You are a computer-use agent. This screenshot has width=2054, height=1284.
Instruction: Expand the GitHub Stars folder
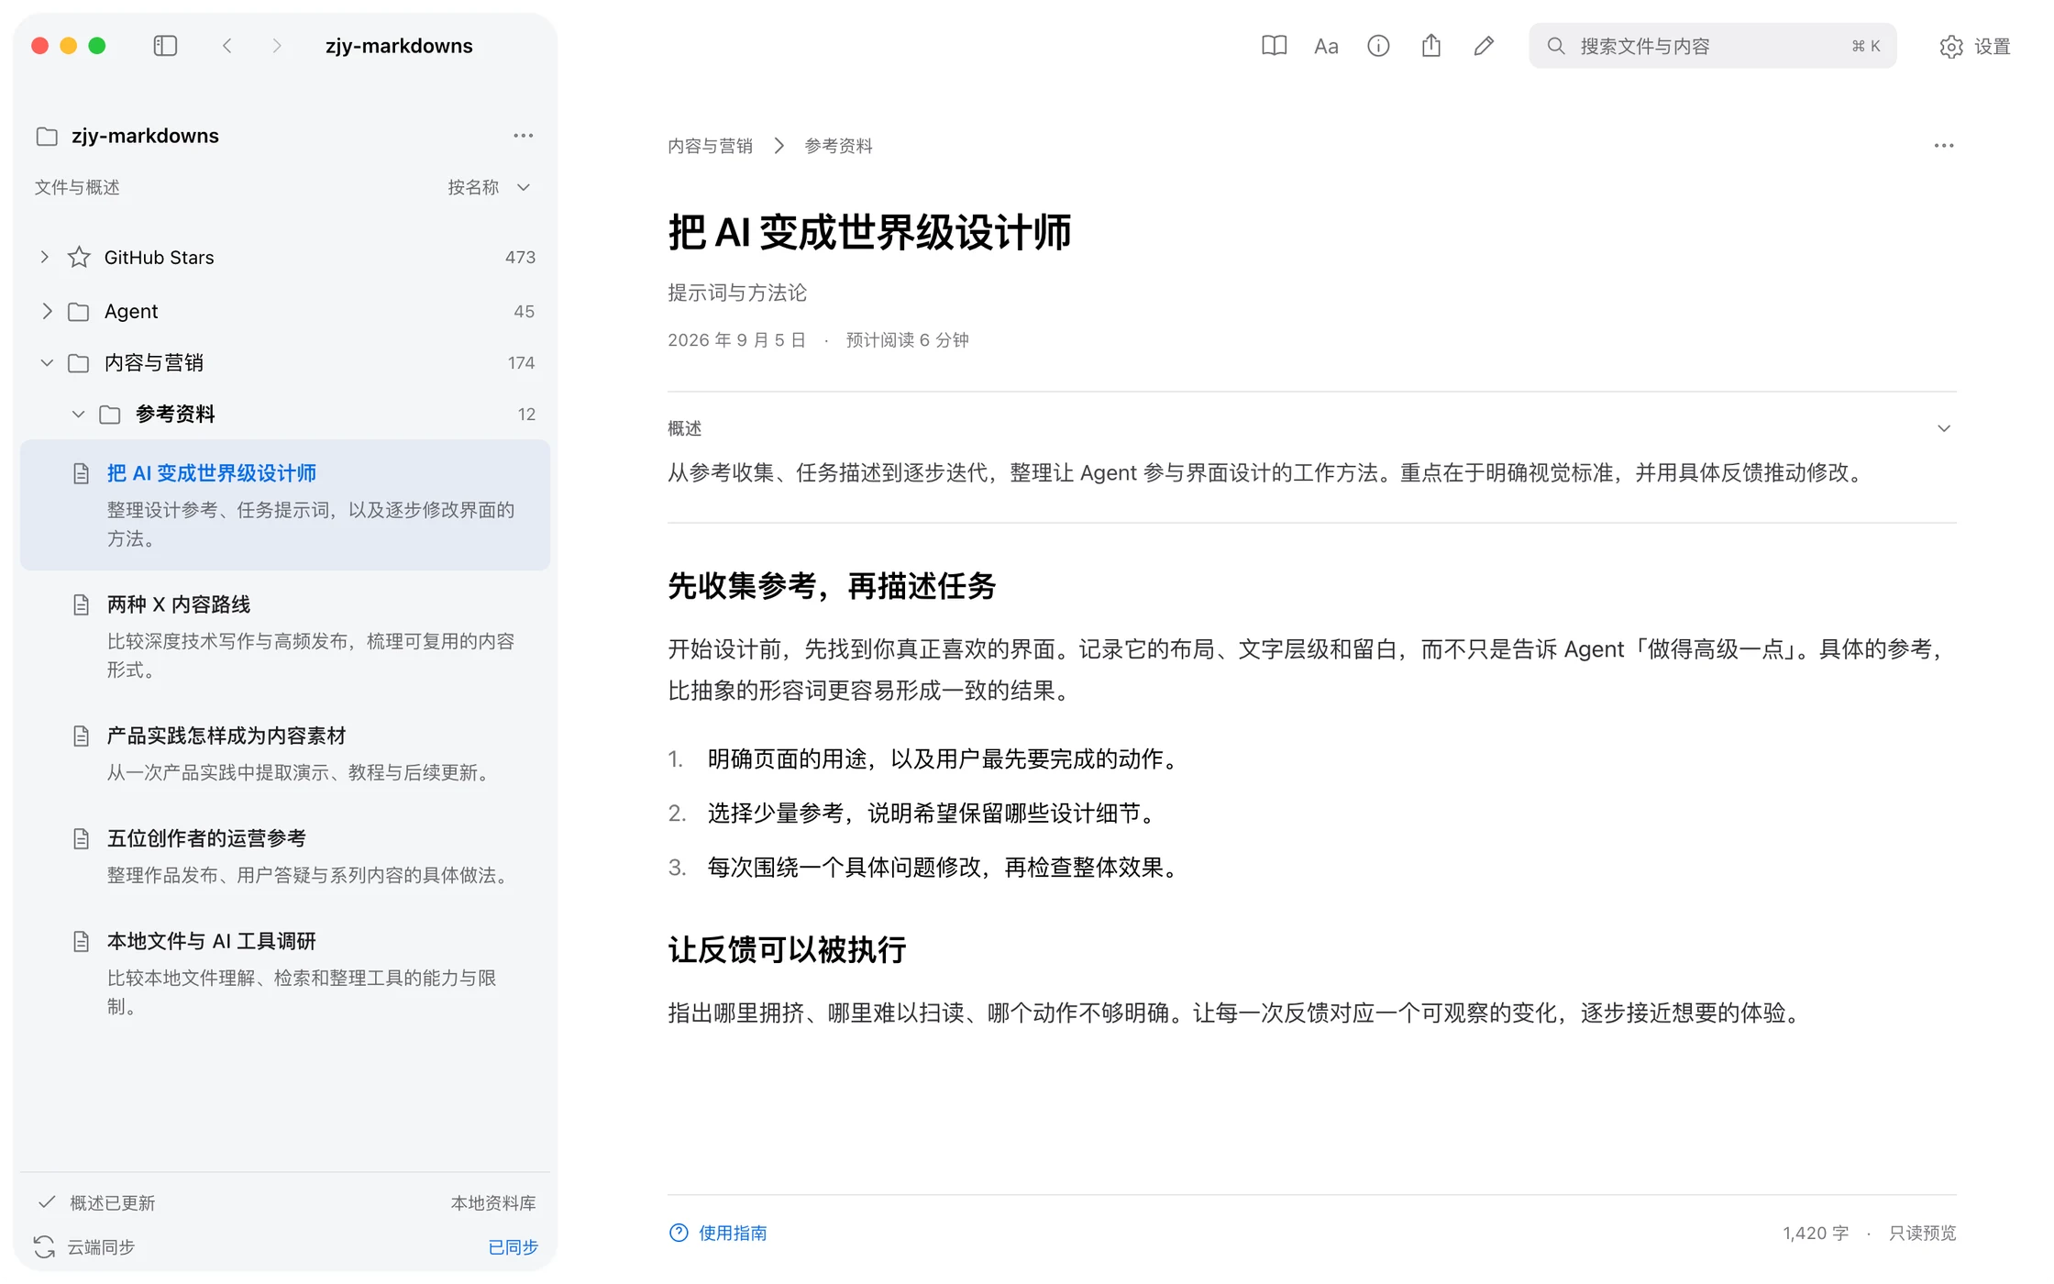44,257
